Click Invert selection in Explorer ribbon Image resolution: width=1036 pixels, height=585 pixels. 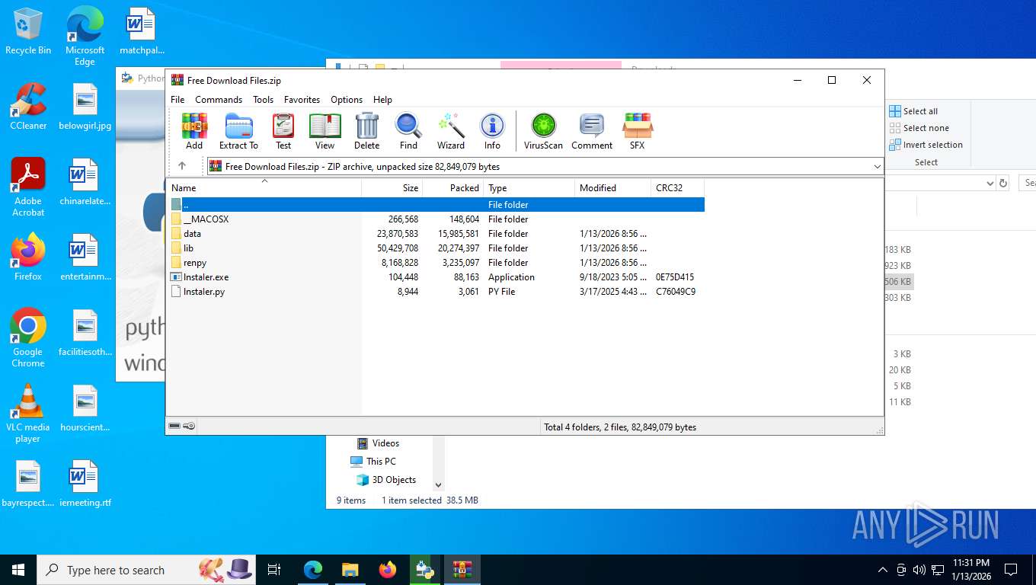tap(926, 145)
